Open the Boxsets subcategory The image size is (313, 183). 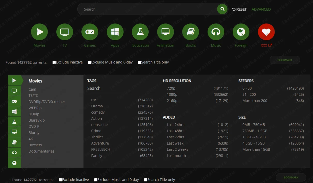tap(35, 145)
